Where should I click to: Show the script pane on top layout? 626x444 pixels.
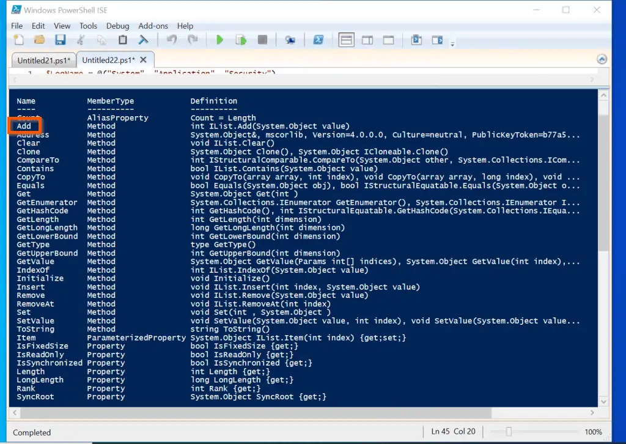click(346, 40)
